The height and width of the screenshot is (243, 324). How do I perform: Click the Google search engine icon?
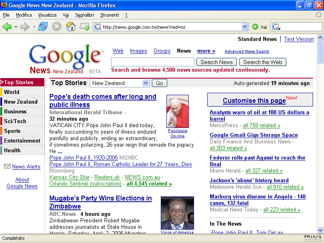pos(276,27)
